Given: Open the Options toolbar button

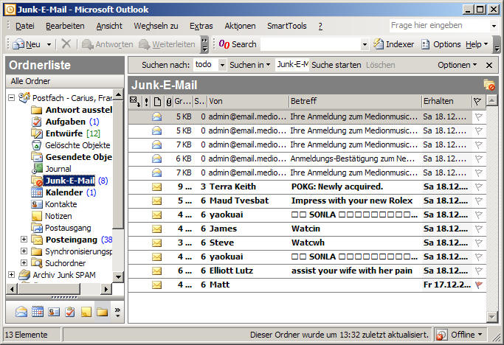Looking at the screenshot, I should (441, 44).
